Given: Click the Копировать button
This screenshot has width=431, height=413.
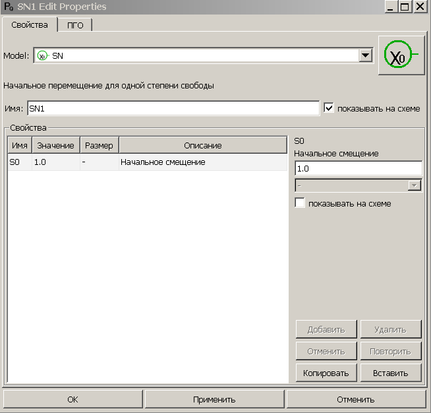Looking at the screenshot, I should click(x=326, y=373).
